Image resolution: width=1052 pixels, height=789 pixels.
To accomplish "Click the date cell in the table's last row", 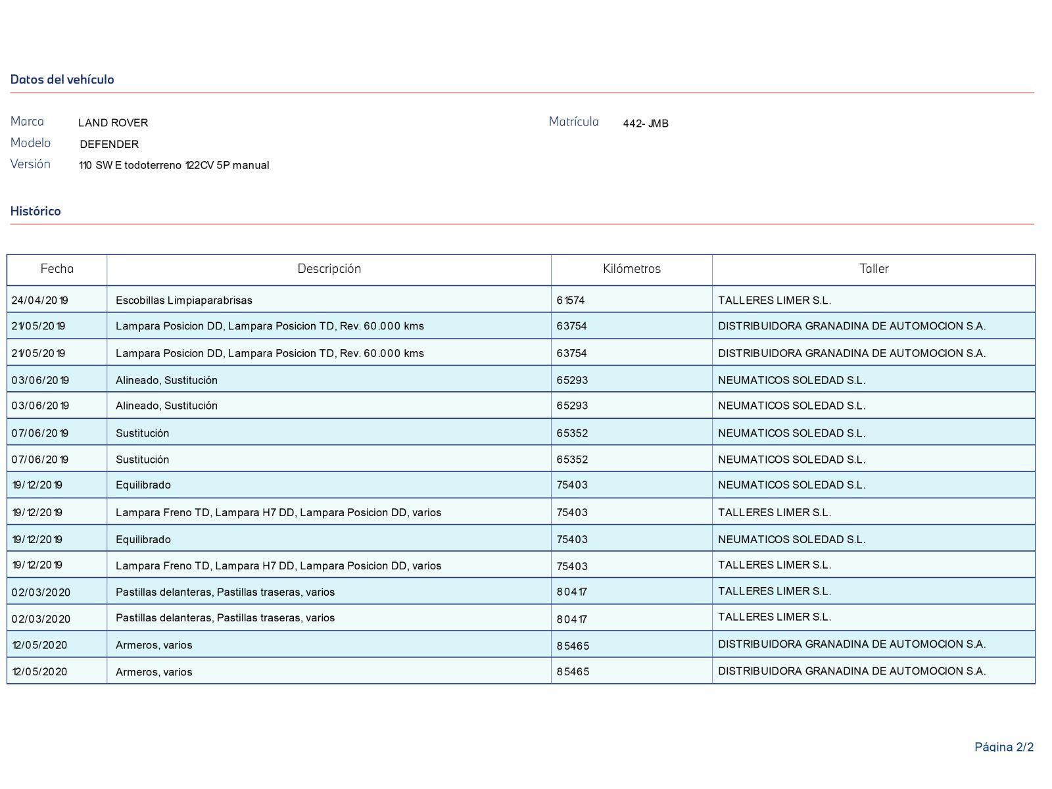I will [39, 672].
